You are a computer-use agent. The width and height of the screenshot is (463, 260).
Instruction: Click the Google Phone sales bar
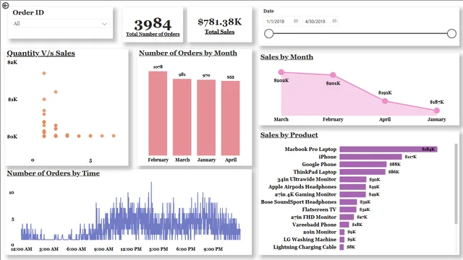pos(363,164)
